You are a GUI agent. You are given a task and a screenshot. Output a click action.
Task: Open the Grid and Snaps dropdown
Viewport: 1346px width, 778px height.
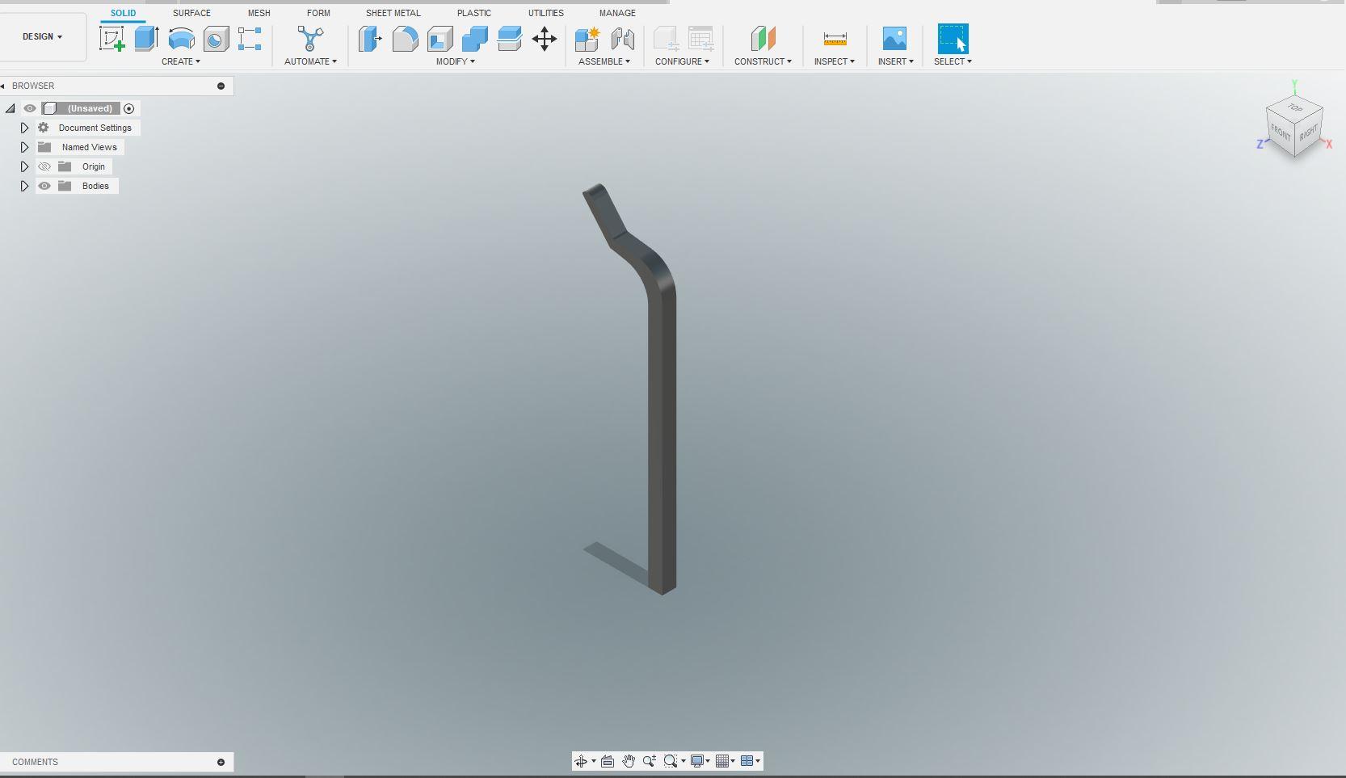click(726, 761)
